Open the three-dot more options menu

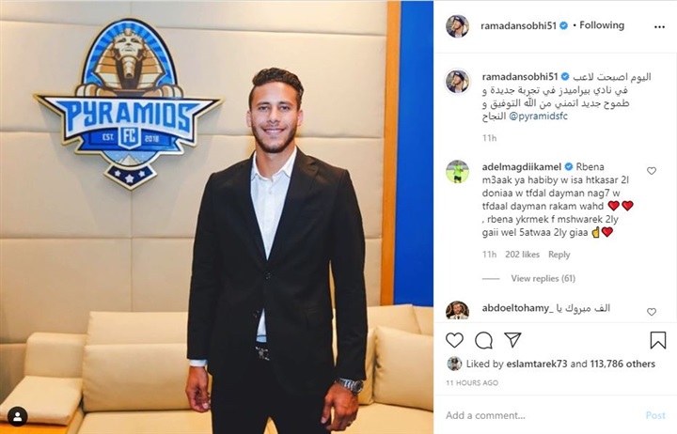(x=659, y=26)
